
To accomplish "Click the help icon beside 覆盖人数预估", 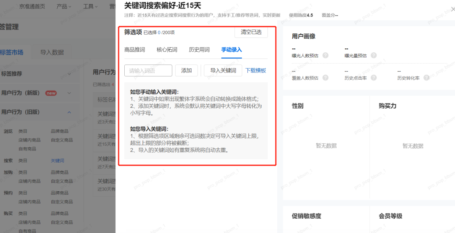I will 325,78.
